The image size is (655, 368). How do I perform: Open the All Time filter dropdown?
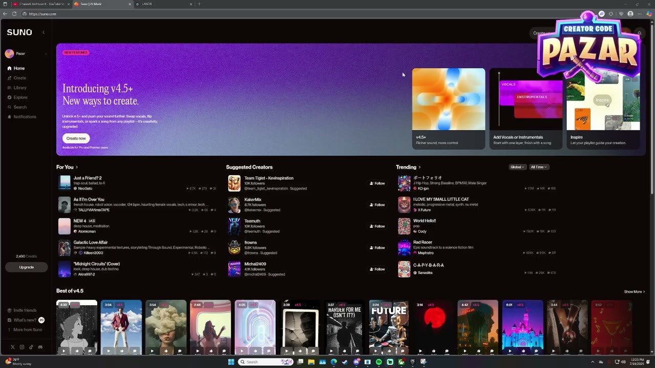click(x=539, y=167)
